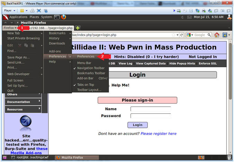Go to Firefox home page icon
The image size is (234, 162).
[x=217, y=35]
